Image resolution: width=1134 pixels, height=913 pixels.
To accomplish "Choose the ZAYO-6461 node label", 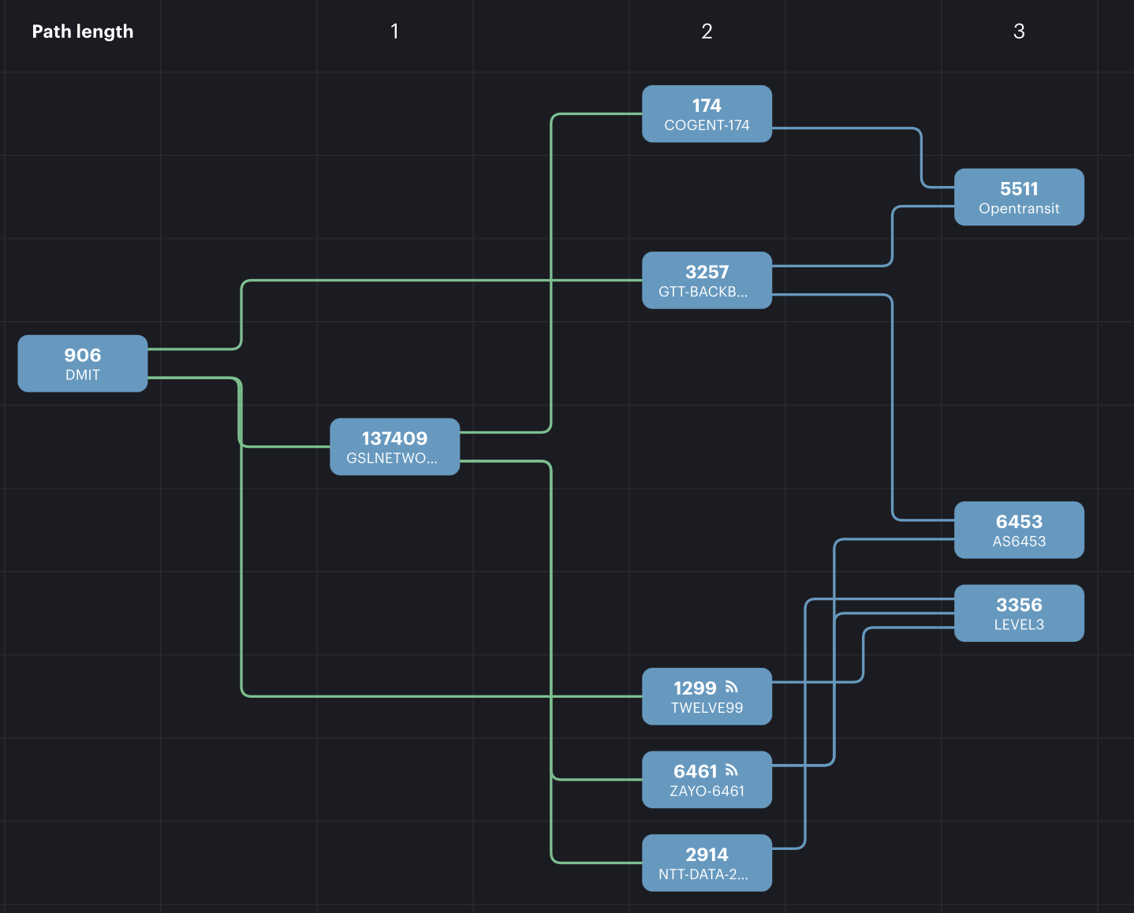I will click(707, 791).
